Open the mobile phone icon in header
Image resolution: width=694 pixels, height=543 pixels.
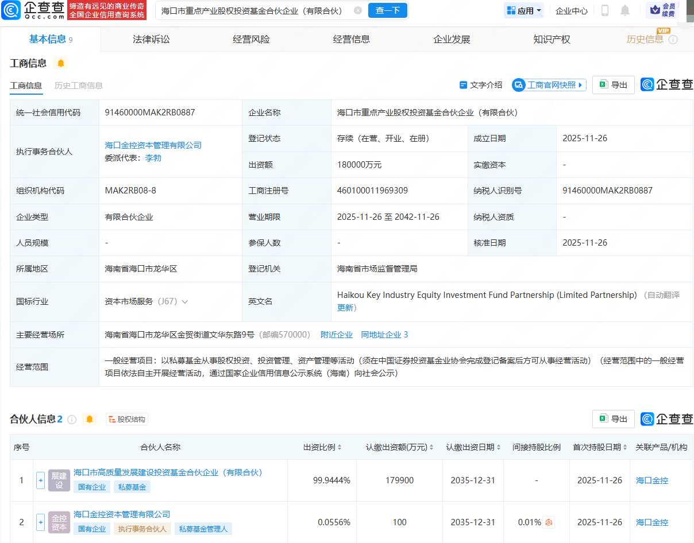(x=605, y=10)
